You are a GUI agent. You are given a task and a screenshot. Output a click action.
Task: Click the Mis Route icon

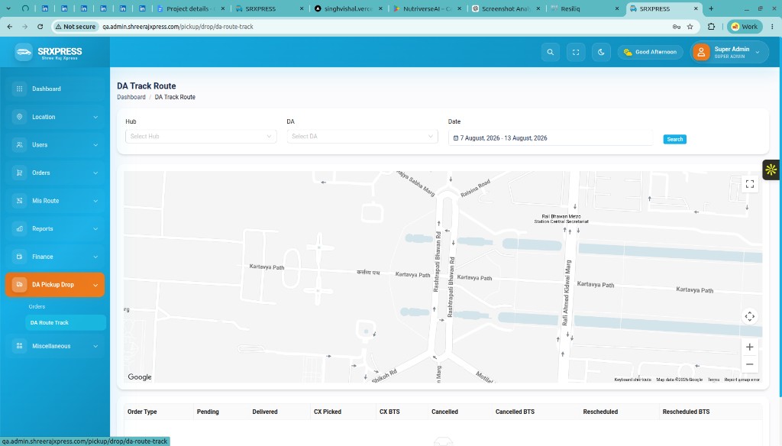point(19,201)
